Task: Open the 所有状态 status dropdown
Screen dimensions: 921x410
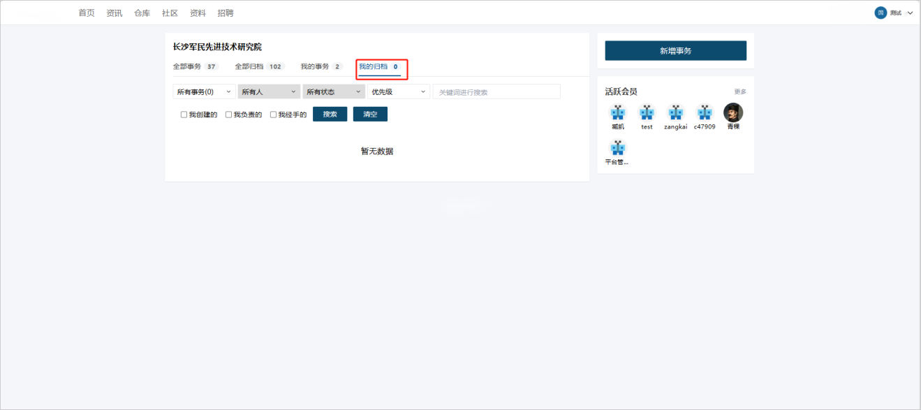Action: 334,91
